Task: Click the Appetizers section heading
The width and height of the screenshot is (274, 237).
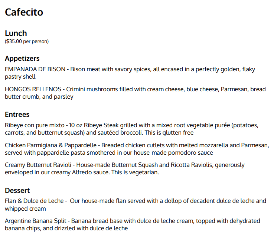Action: click(x=22, y=59)
